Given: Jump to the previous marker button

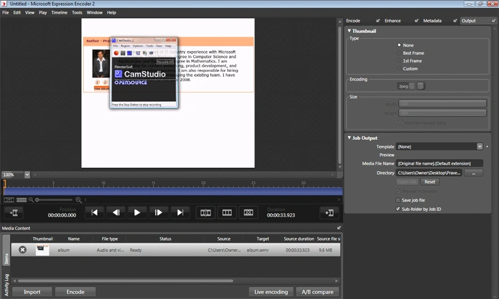Looking at the screenshot, I should pyautogui.click(x=95, y=212).
